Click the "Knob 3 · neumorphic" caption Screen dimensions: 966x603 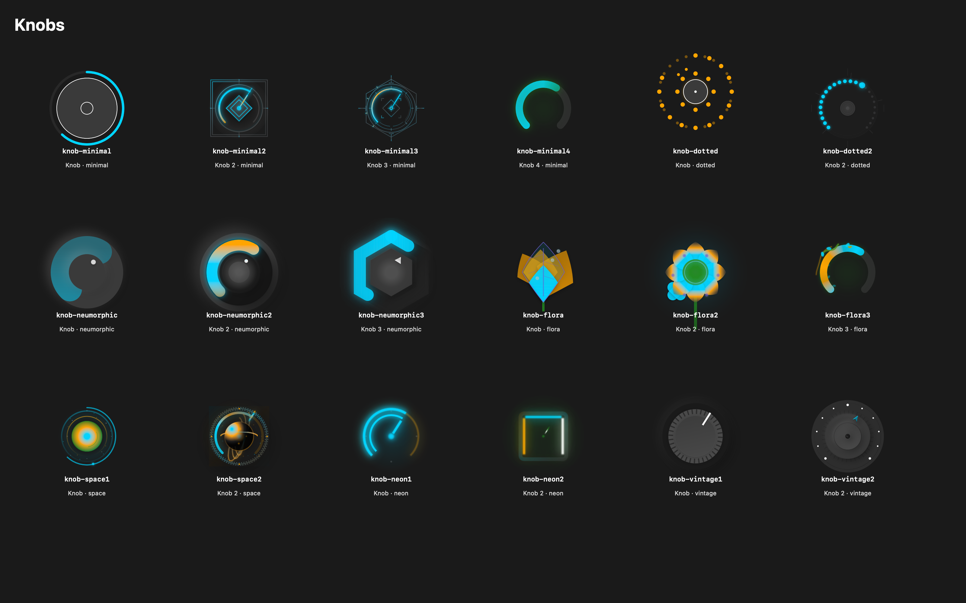click(x=391, y=329)
